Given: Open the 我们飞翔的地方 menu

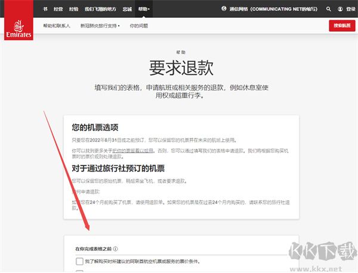Looking at the screenshot, I should click(x=100, y=9).
